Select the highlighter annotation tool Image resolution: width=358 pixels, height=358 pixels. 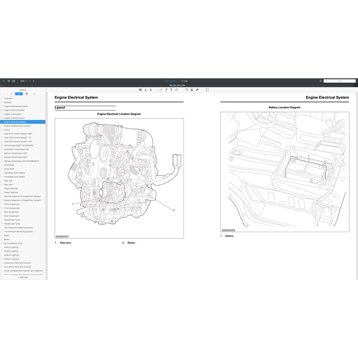[166, 89]
